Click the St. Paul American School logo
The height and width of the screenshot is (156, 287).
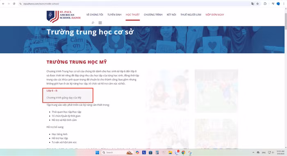click(64, 16)
